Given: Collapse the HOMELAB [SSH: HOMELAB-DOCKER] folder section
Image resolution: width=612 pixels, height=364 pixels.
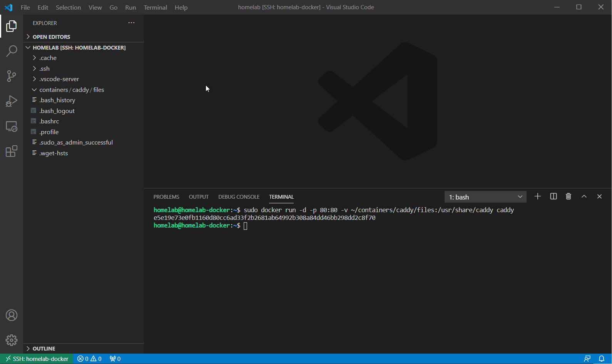Looking at the screenshot, I should coord(84,48).
